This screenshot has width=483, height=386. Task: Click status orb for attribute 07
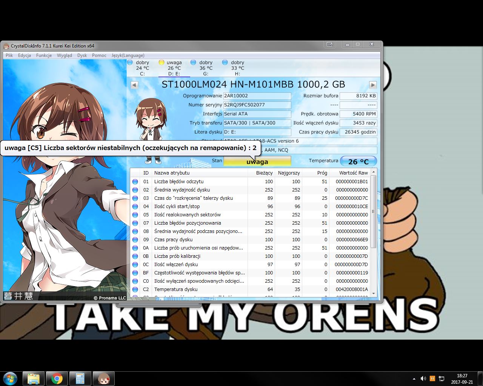(135, 223)
